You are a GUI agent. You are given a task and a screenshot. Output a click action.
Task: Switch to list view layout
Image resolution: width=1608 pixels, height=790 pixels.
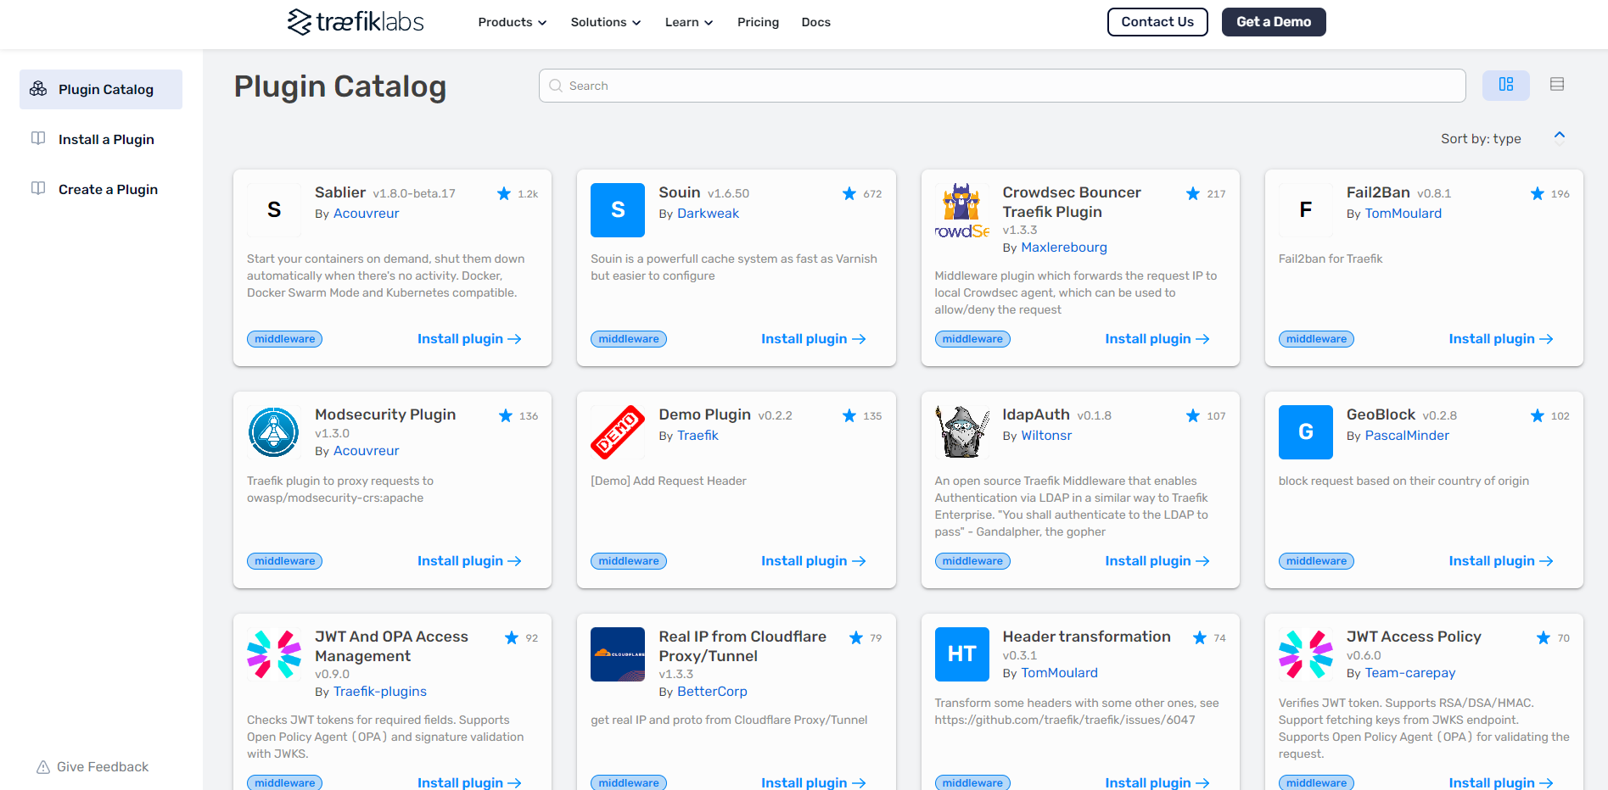click(x=1556, y=85)
